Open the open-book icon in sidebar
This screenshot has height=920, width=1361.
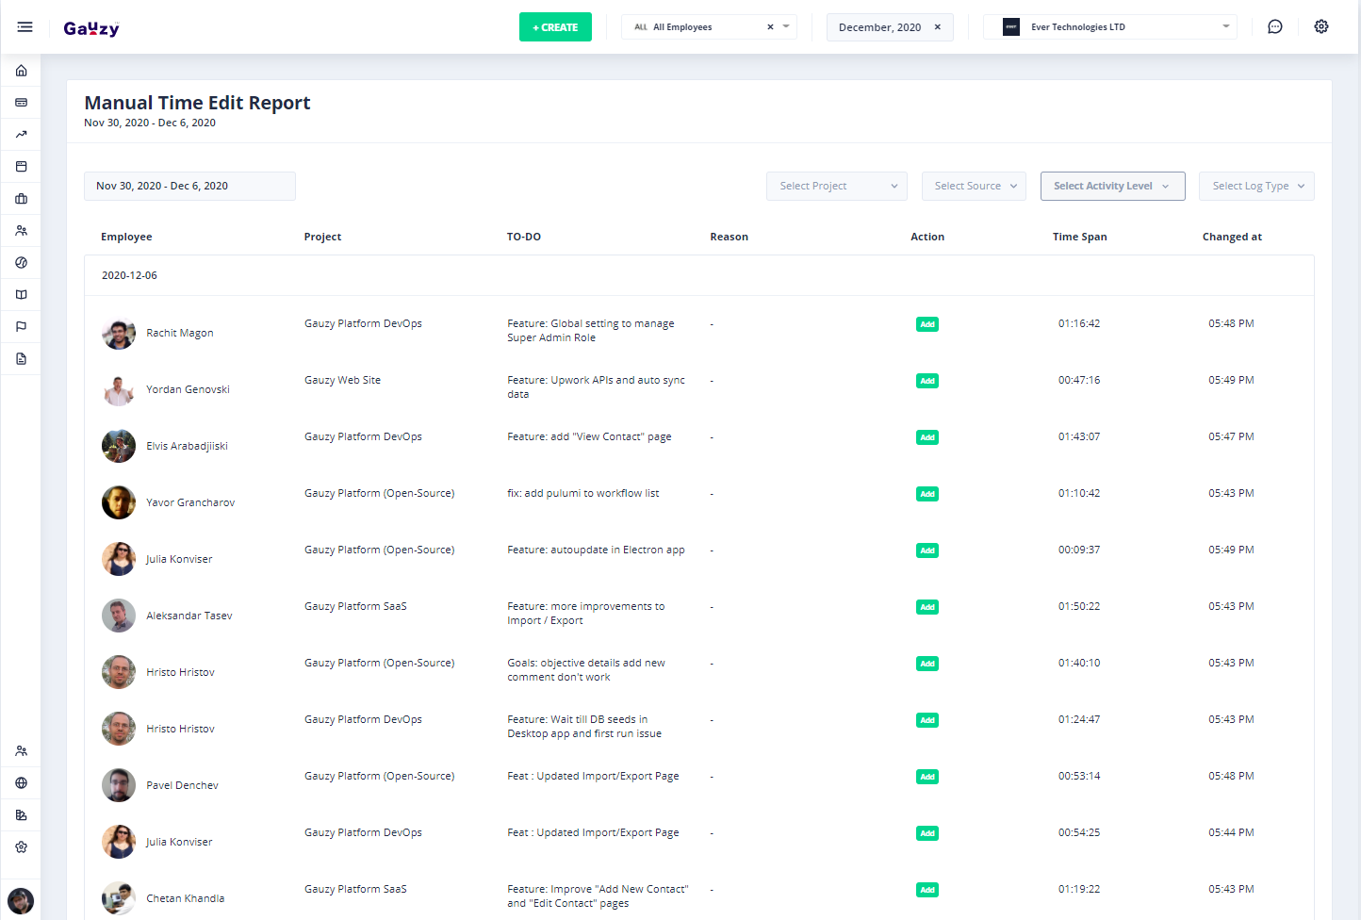click(x=21, y=295)
